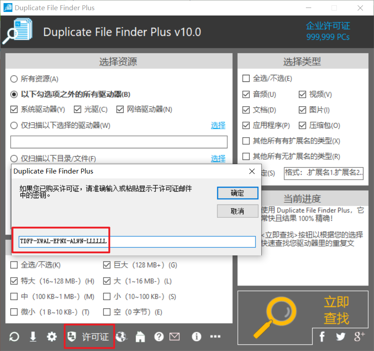This screenshot has width=374, height=351.
Task: Click the globe language icon
Action: point(122,337)
